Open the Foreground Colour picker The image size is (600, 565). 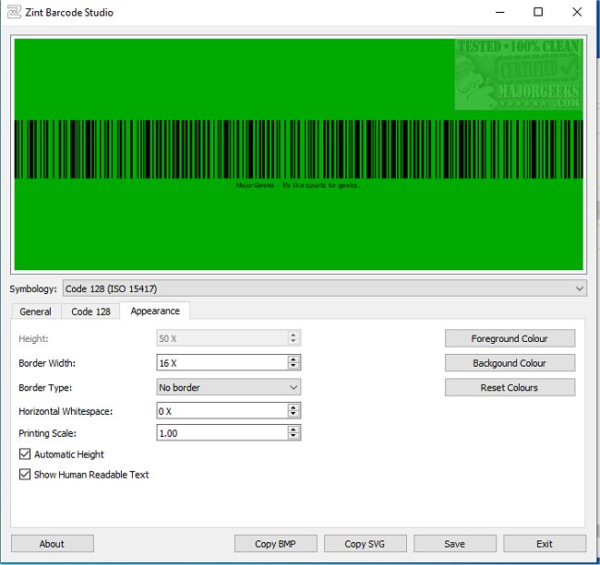click(x=510, y=338)
